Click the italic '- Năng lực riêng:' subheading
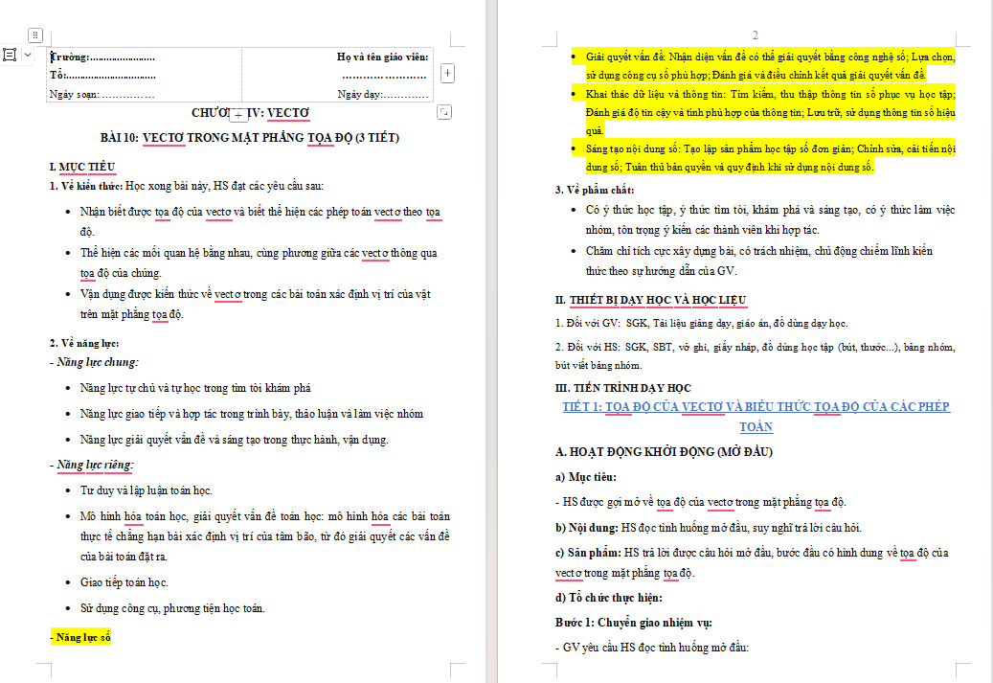This screenshot has height=683, width=993. (x=92, y=465)
